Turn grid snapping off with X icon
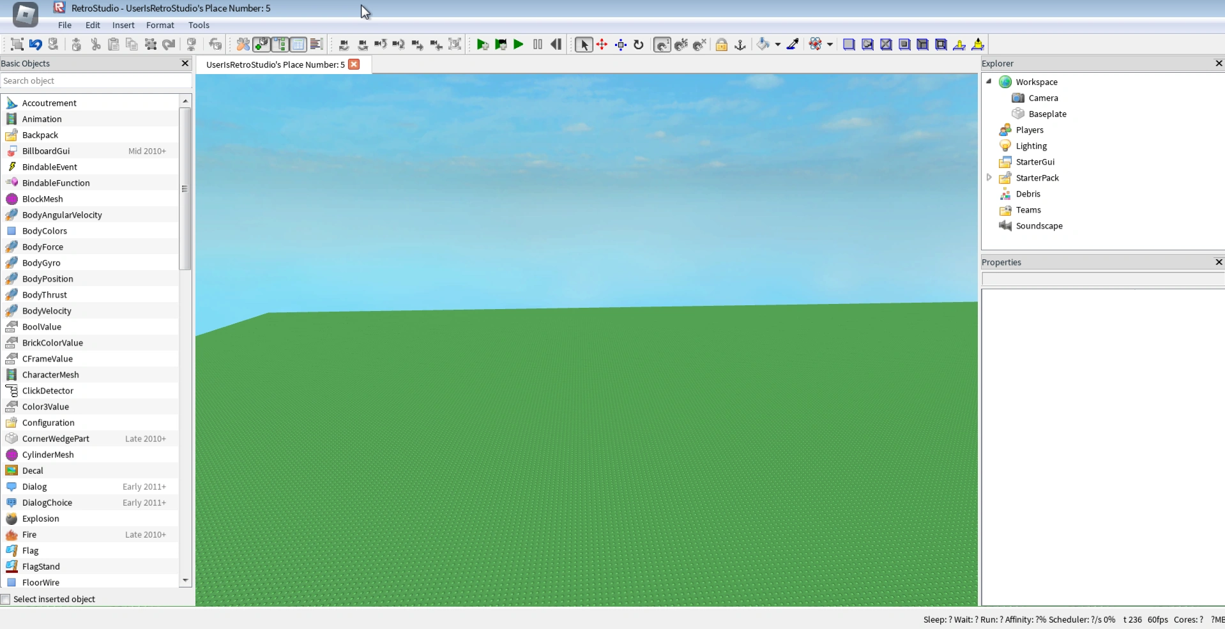This screenshot has height=629, width=1225. tap(699, 44)
